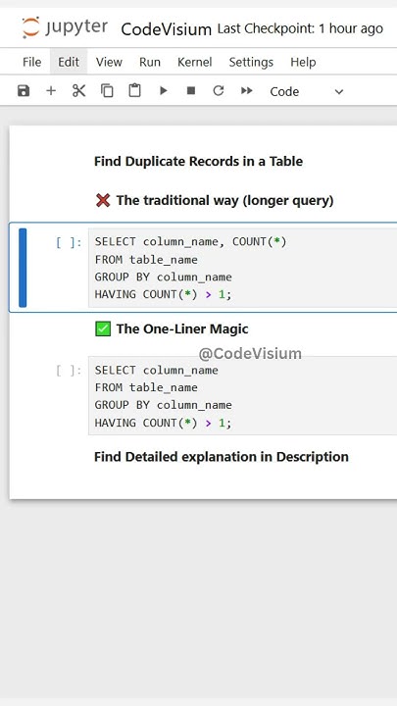
Task: Open the View menu
Action: 109,62
